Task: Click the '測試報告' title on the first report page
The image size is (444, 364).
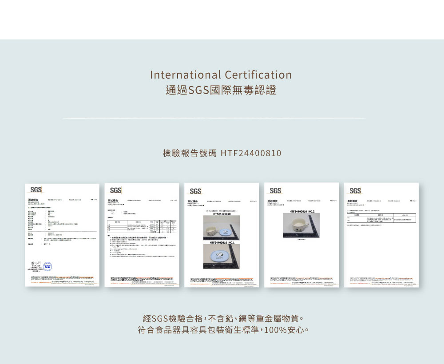Action: pos(33,200)
